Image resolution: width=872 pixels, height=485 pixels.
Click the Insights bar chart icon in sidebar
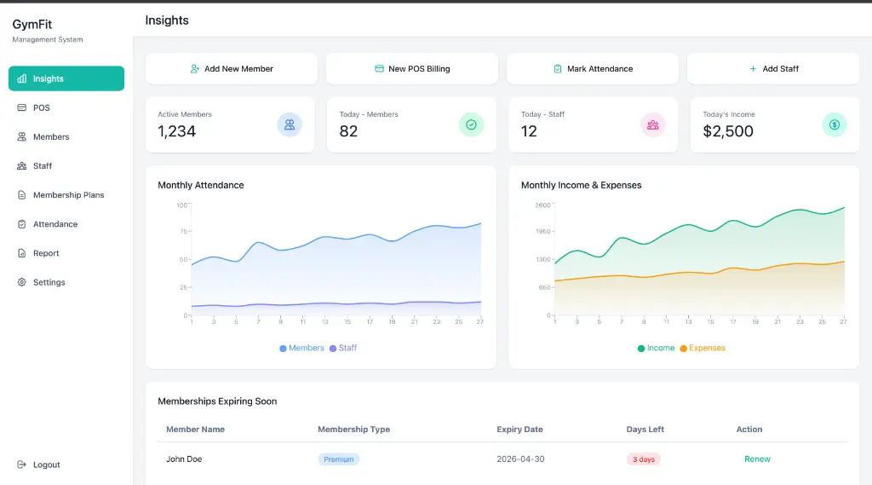click(21, 78)
